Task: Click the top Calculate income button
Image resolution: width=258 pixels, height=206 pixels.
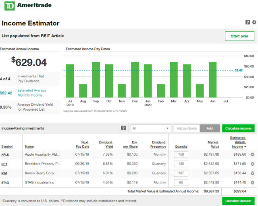Action: (x=238, y=128)
